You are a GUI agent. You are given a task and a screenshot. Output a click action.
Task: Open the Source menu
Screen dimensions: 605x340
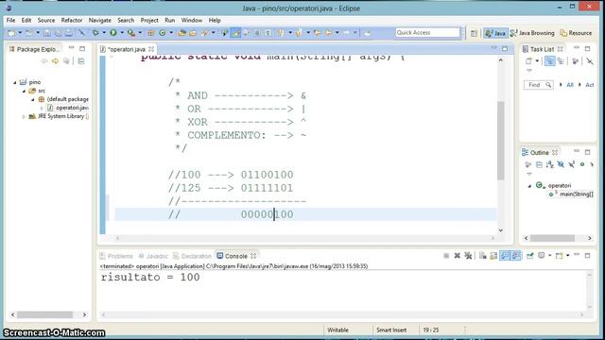46,20
